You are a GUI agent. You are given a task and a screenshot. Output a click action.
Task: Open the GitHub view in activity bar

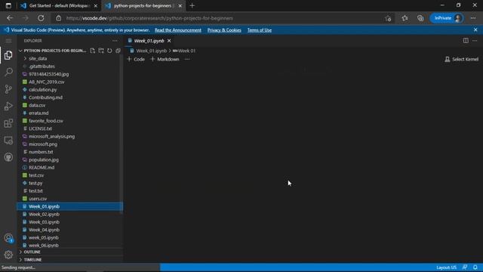pyautogui.click(x=8, y=157)
